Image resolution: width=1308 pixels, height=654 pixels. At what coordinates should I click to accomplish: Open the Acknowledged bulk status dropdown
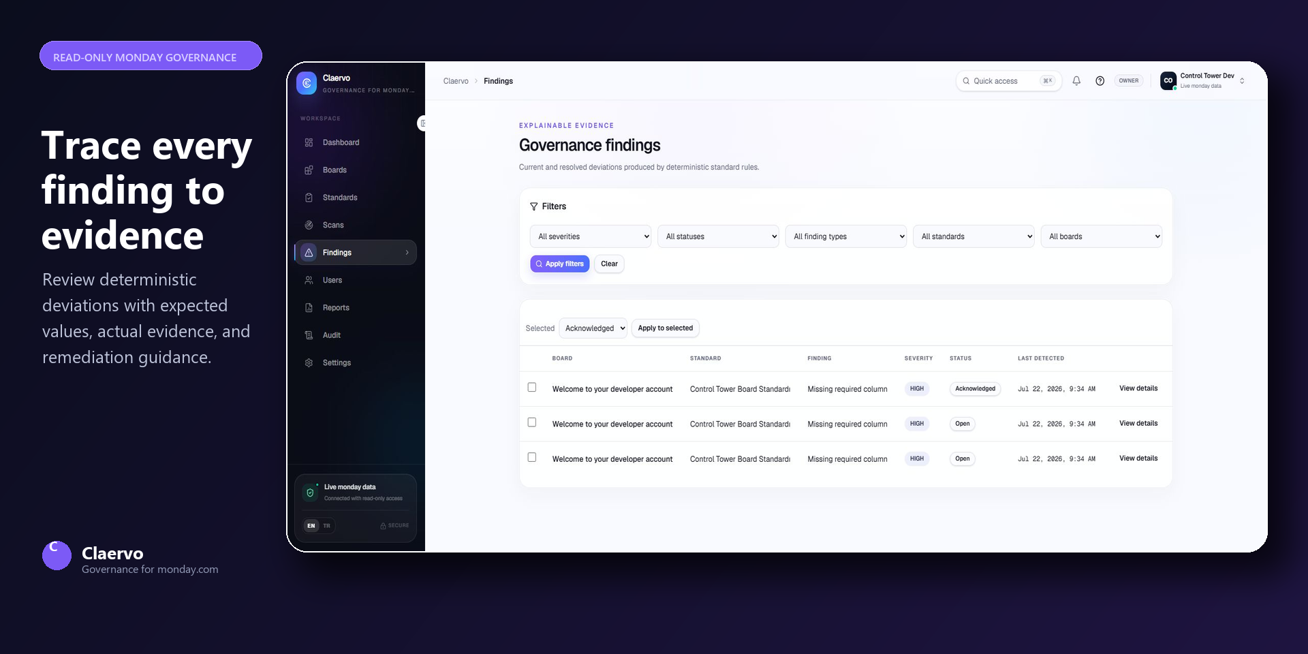pos(593,328)
